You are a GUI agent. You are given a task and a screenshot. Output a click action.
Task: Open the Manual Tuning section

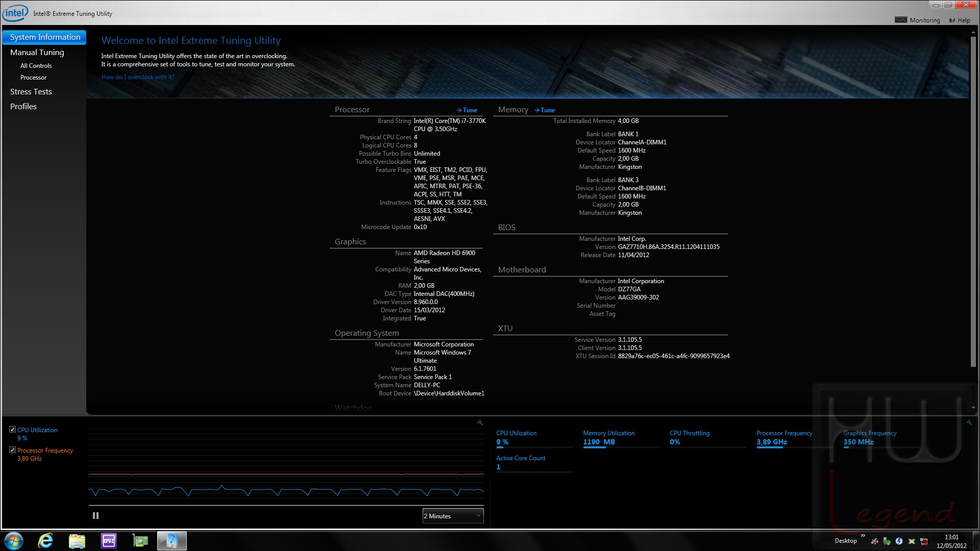pos(37,52)
